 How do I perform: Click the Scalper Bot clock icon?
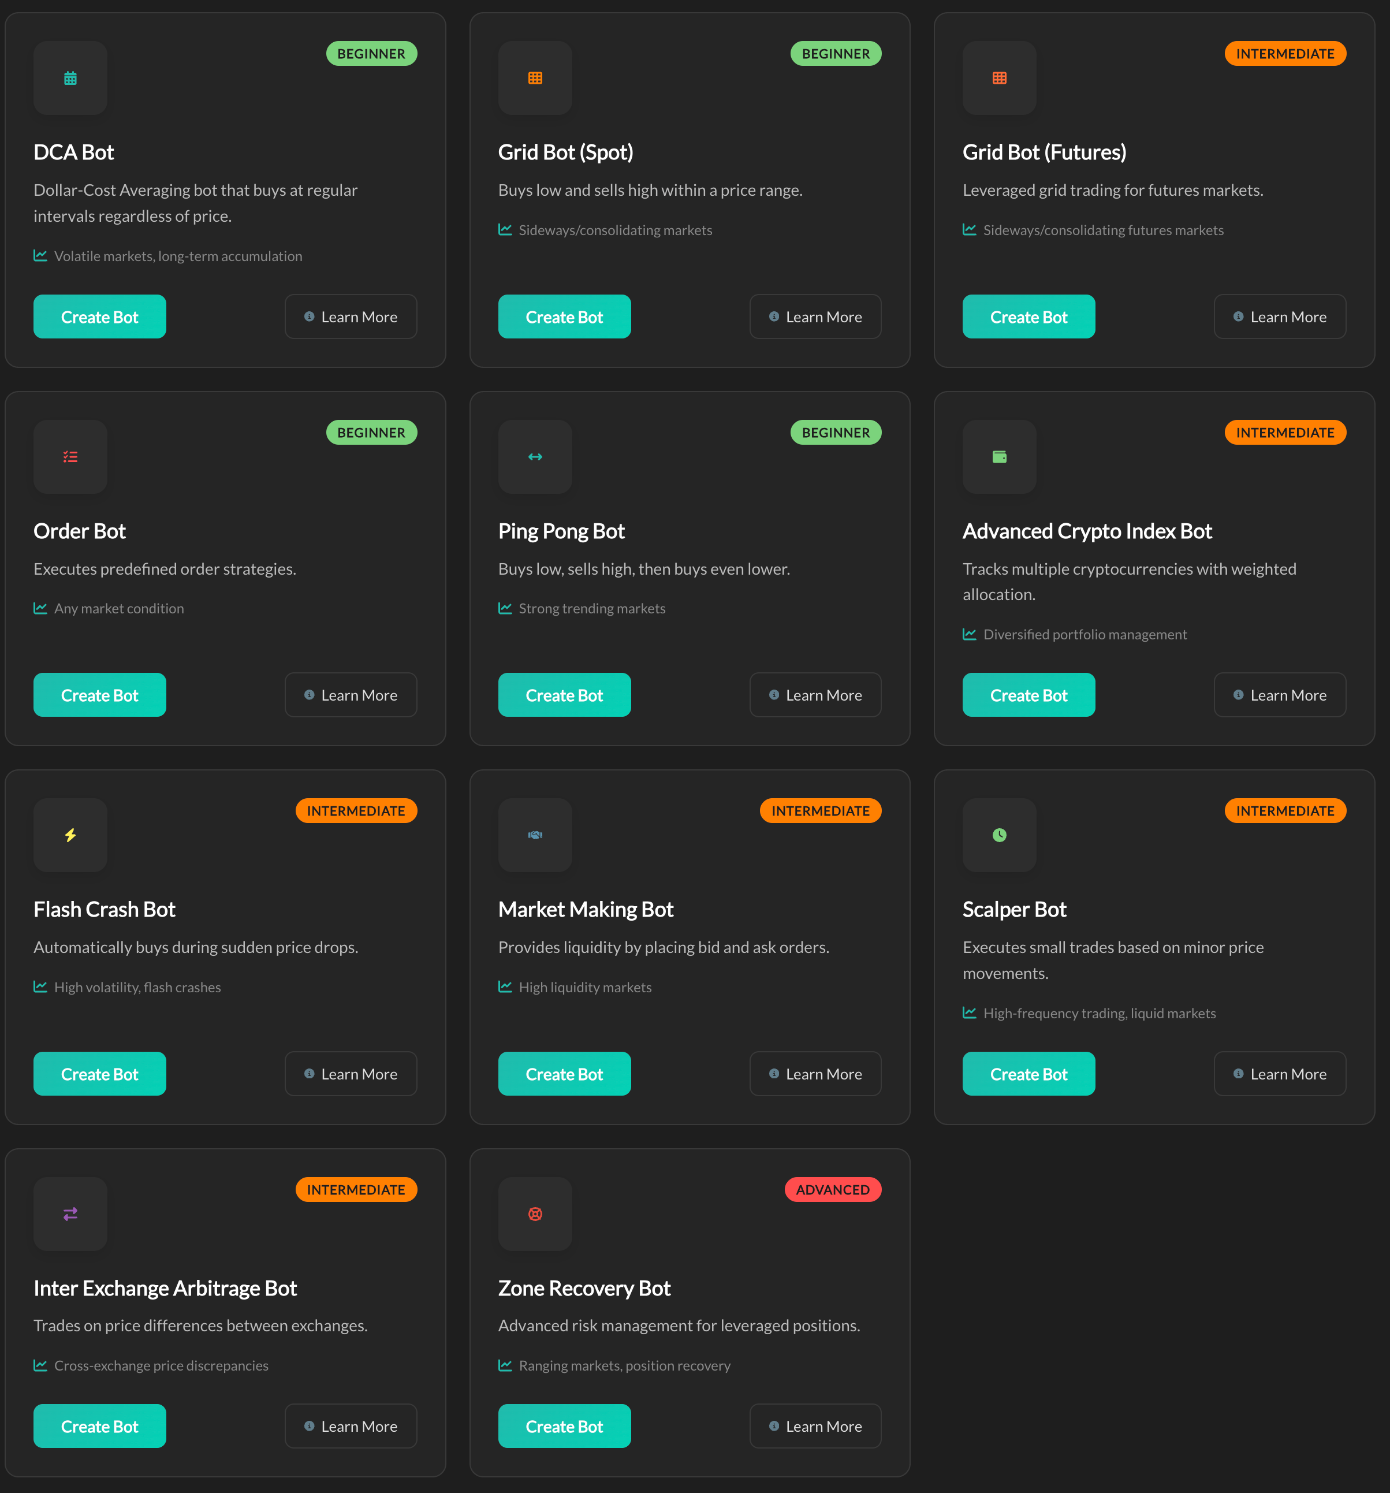pyautogui.click(x=999, y=835)
